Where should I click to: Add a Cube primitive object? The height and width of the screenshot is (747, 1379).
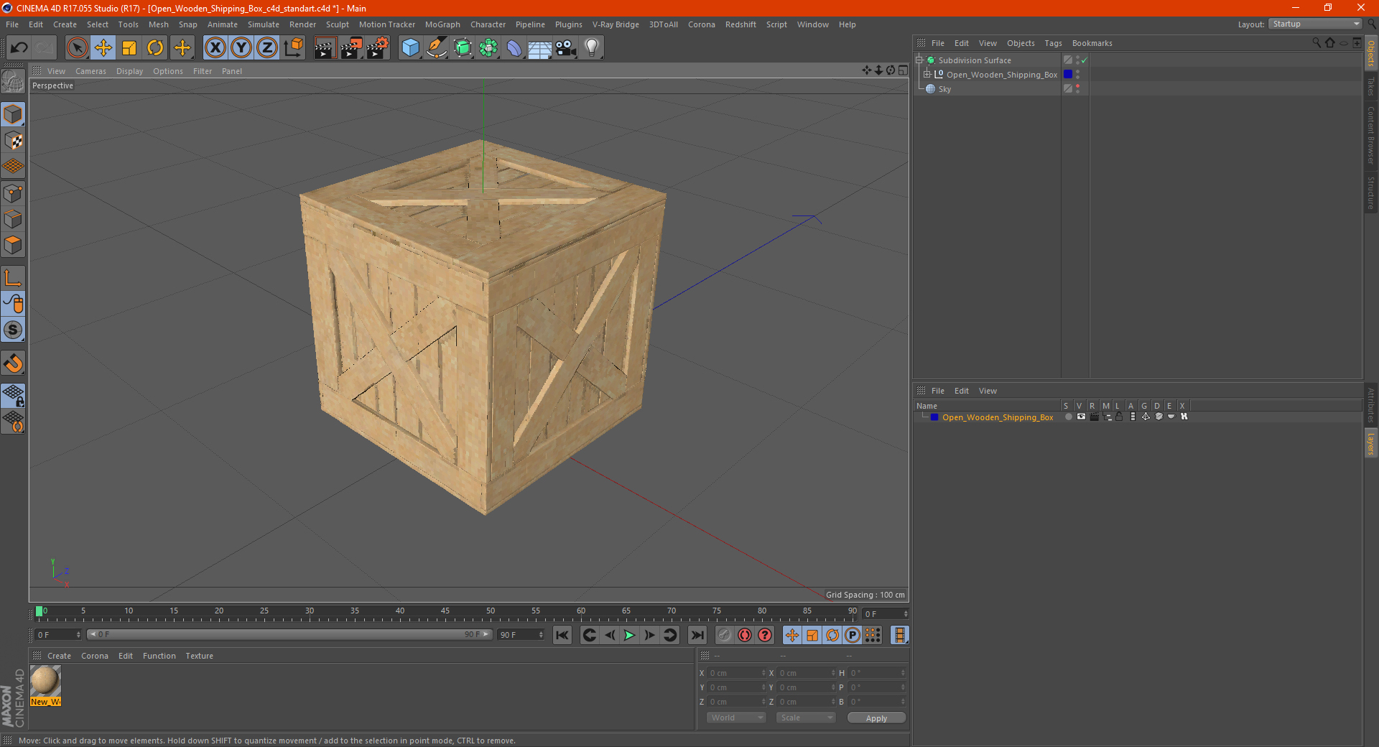click(410, 48)
